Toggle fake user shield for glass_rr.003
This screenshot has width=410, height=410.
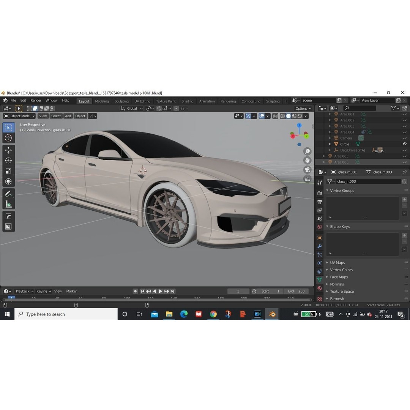point(404,181)
